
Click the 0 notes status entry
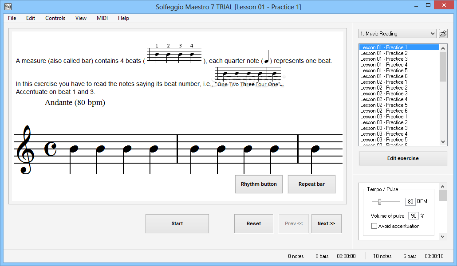pyautogui.click(x=296, y=256)
